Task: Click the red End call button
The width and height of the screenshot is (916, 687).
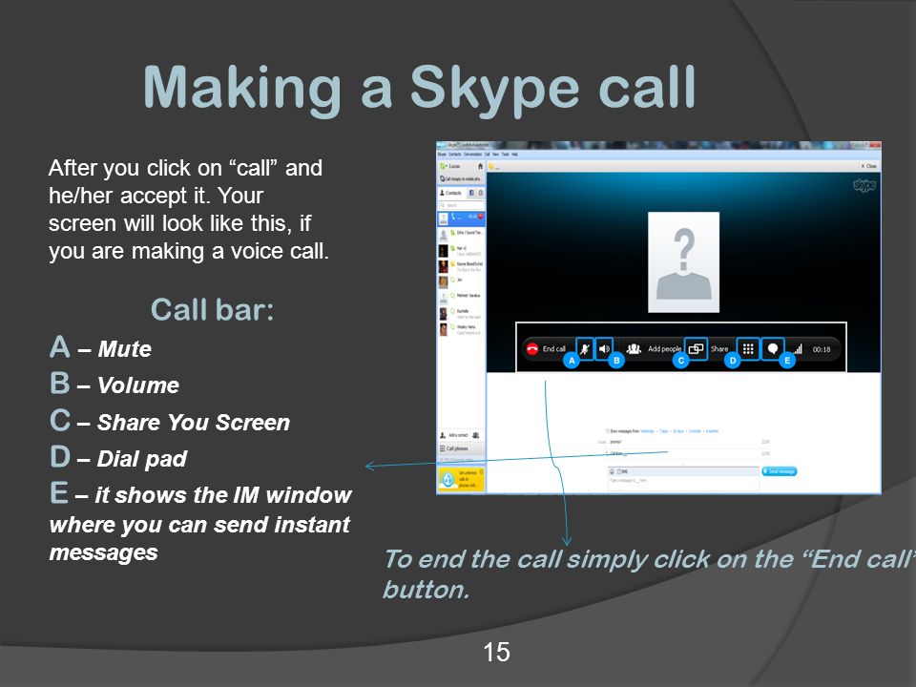Action: [532, 349]
